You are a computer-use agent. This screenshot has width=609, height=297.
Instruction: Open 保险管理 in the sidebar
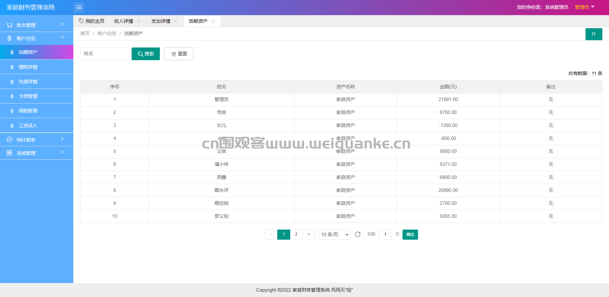(36, 111)
